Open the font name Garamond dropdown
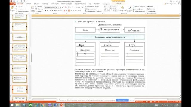 click(x=54, y=7)
